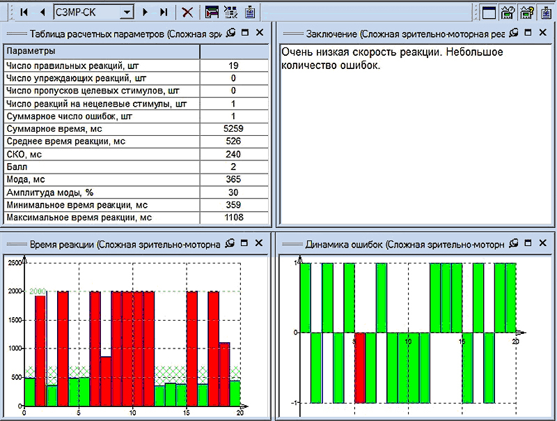Click the red X delete icon
This screenshot has height=421, width=557.
(x=187, y=12)
